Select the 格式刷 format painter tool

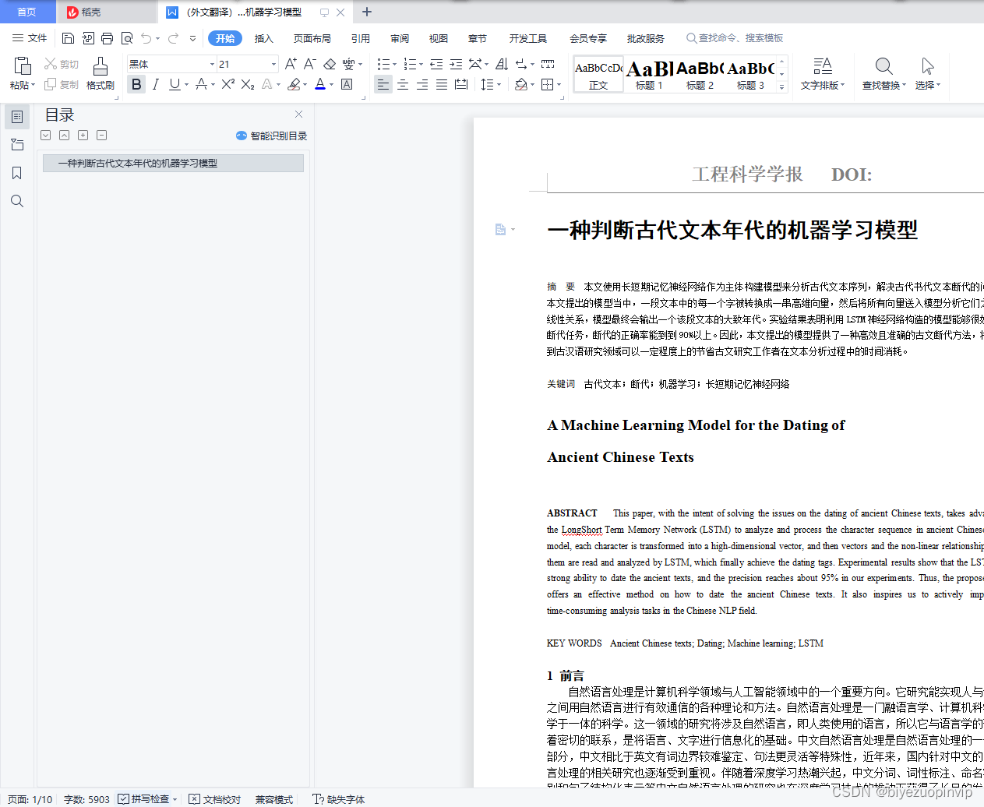point(100,74)
